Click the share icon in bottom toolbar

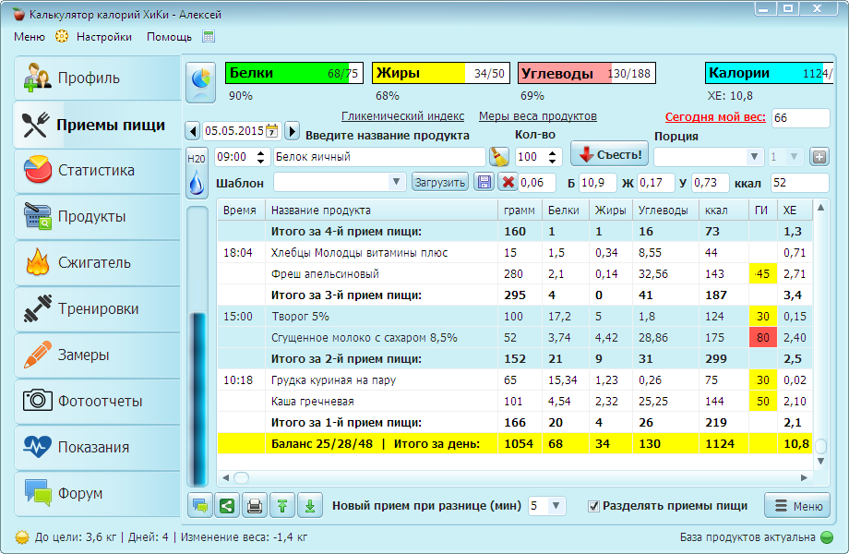tap(226, 505)
